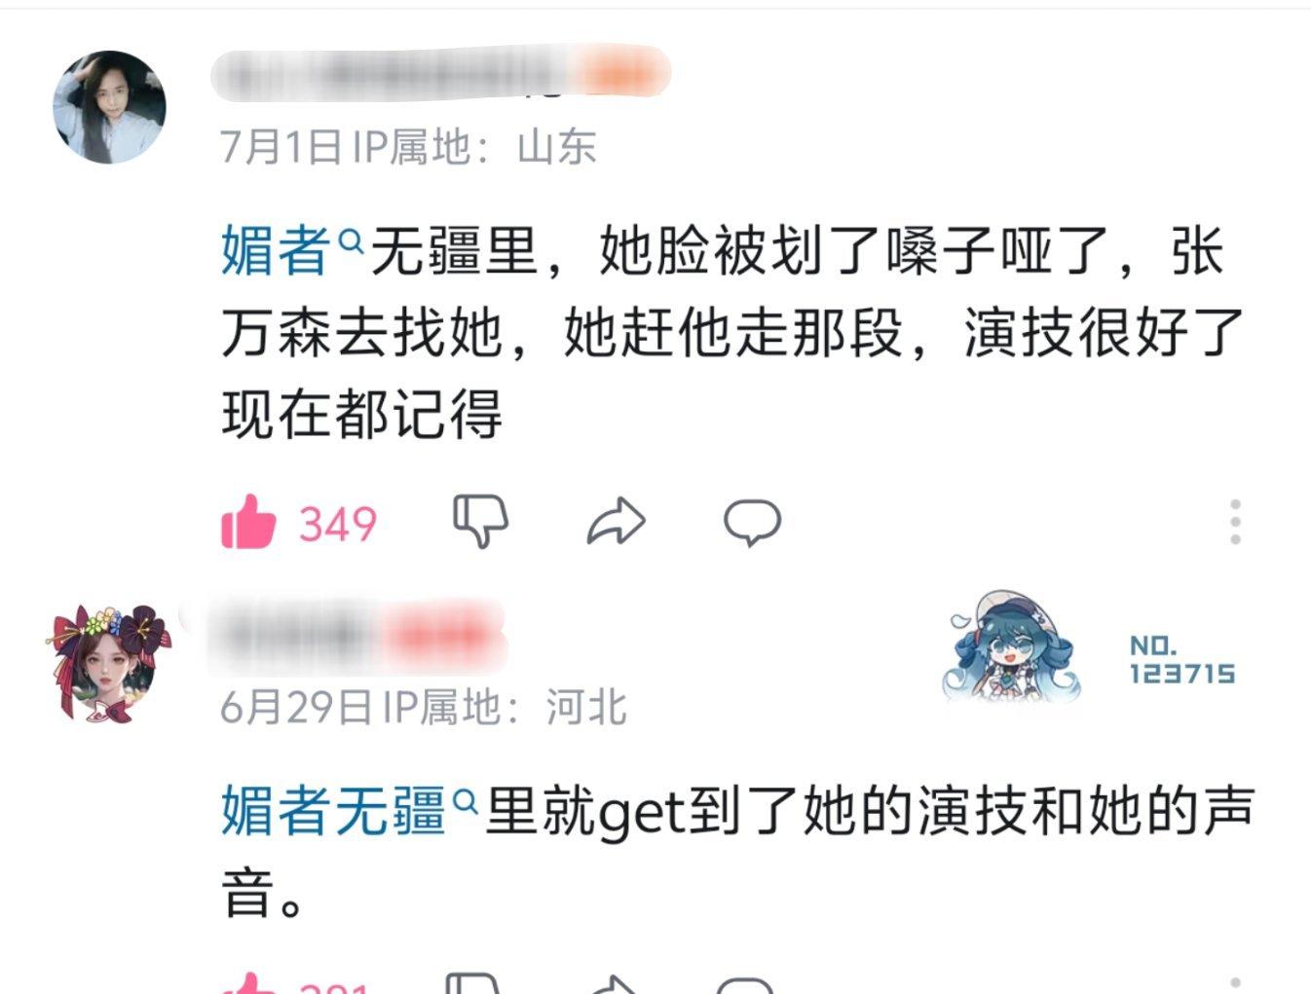
Task: Tap the blurred username of first commenter
Action: coord(440,73)
